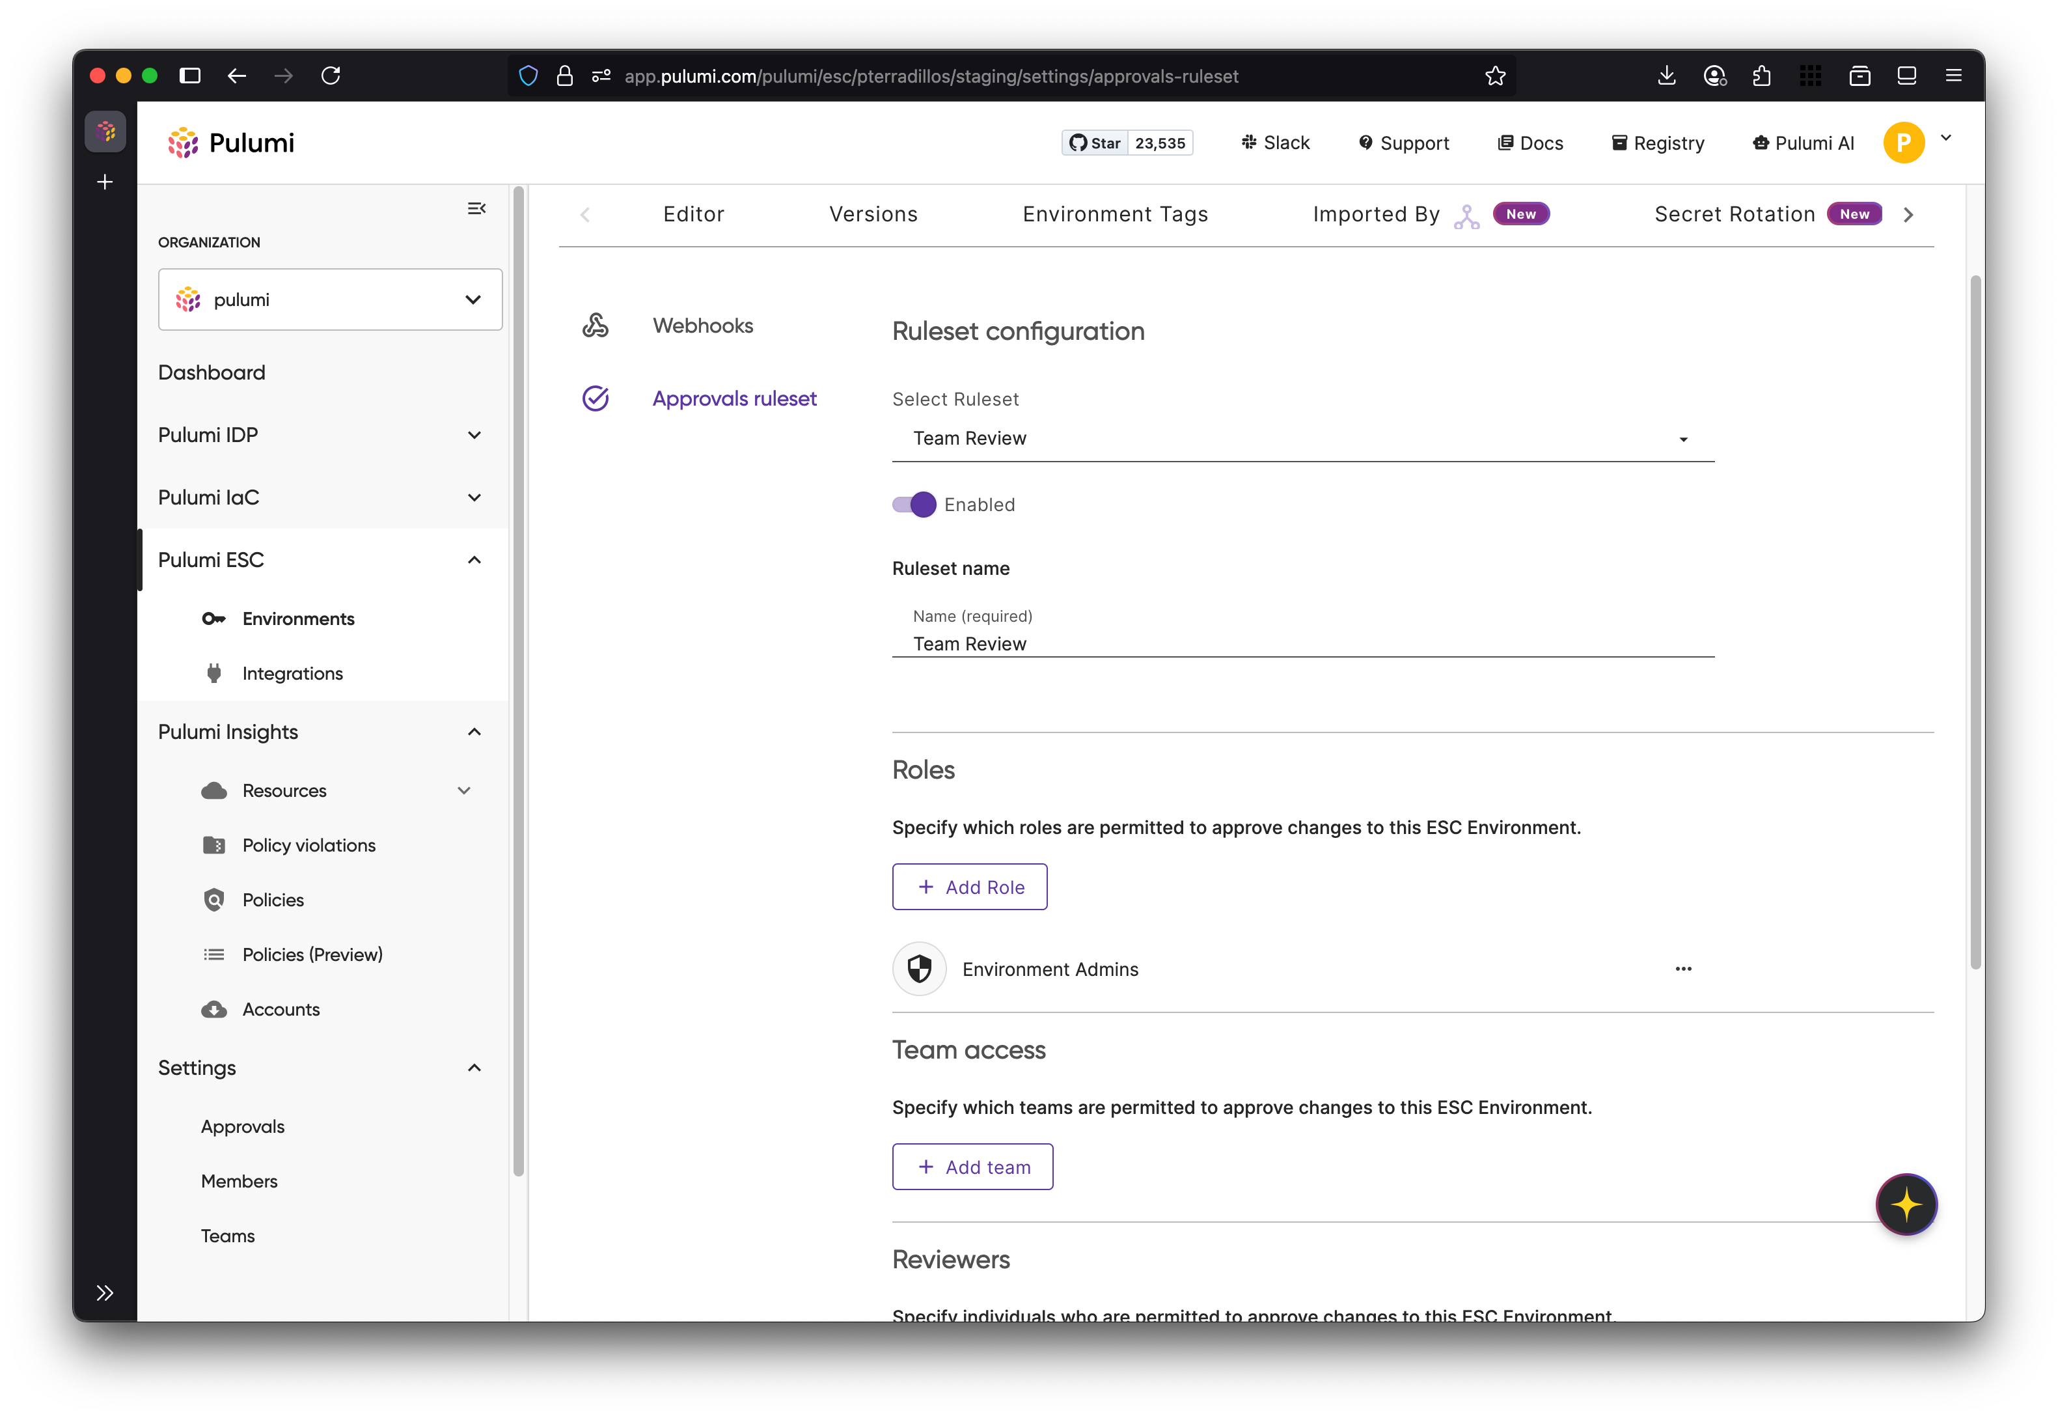The height and width of the screenshot is (1418, 2058).
Task: Open the organization pulumi dropdown
Action: [x=329, y=299]
